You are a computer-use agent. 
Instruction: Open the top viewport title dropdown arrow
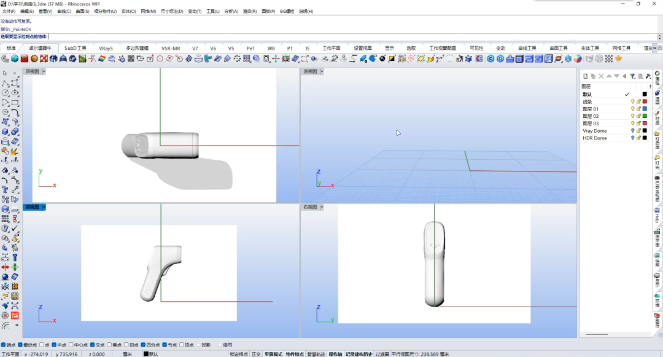(44, 71)
